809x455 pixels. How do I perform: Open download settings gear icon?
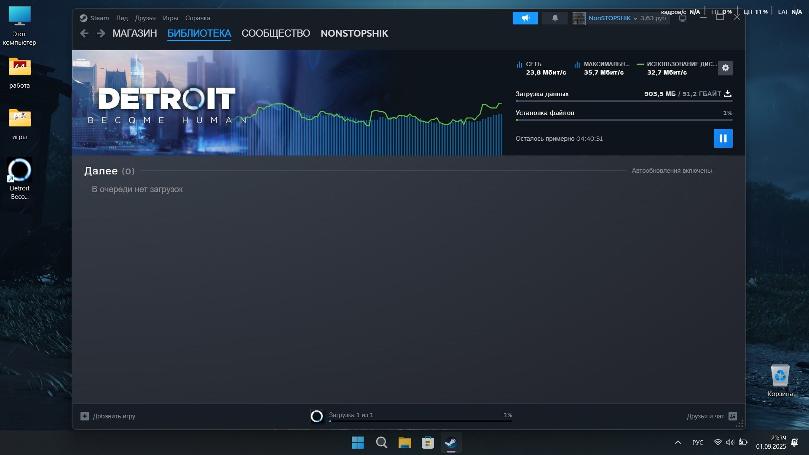click(x=725, y=68)
